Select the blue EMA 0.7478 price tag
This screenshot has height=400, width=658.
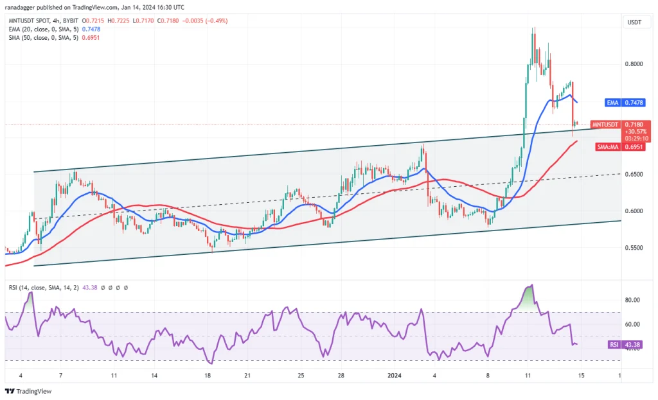[625, 103]
